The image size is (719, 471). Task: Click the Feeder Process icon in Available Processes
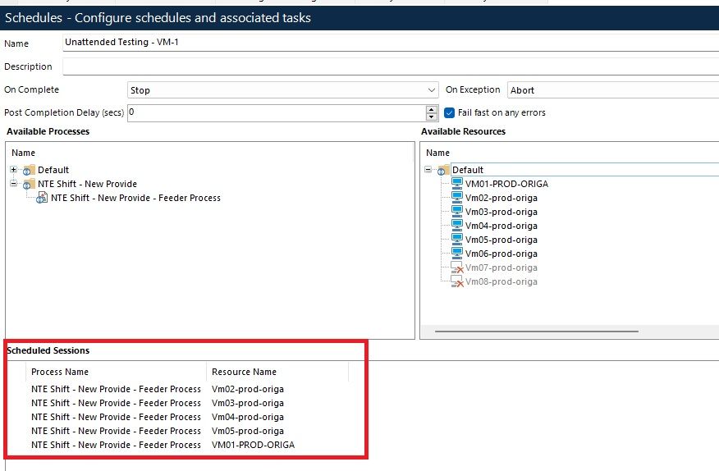pyautogui.click(x=41, y=198)
